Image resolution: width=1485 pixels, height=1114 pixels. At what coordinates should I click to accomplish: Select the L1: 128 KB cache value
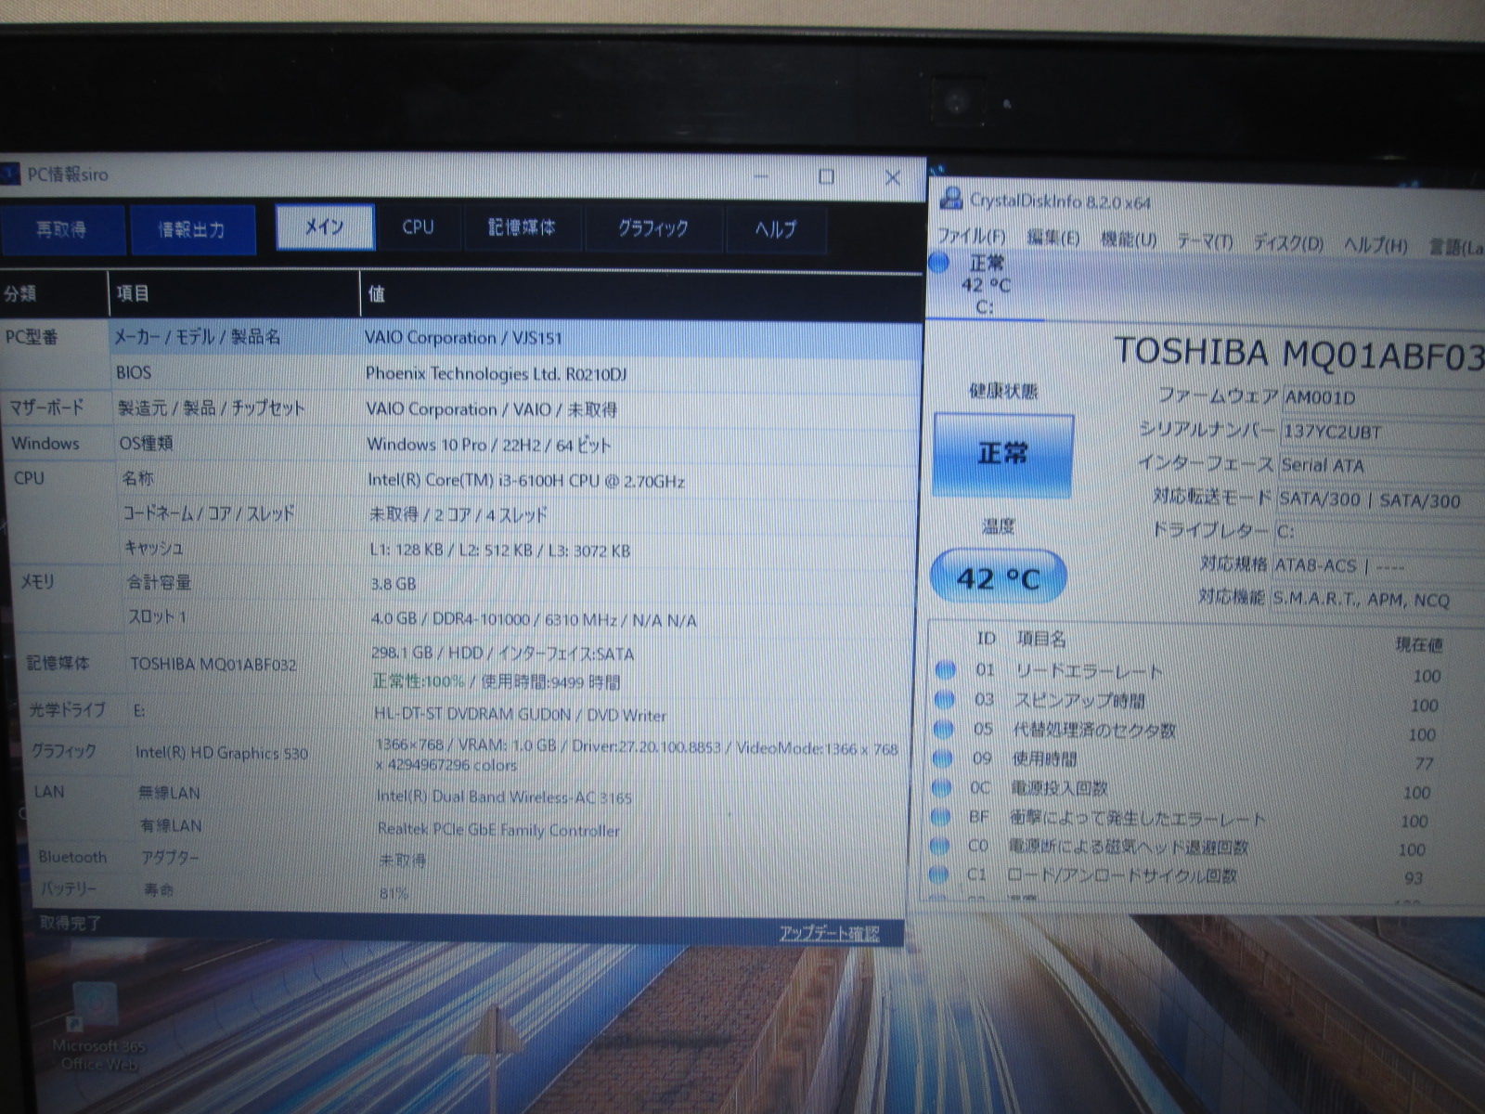(500, 551)
